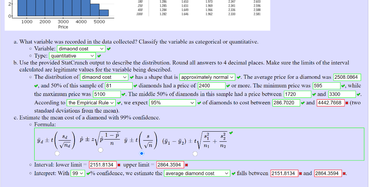The height and width of the screenshot is (187, 369).
Task: Click the green check beside quantitative dropdown
Action: coord(99,56)
